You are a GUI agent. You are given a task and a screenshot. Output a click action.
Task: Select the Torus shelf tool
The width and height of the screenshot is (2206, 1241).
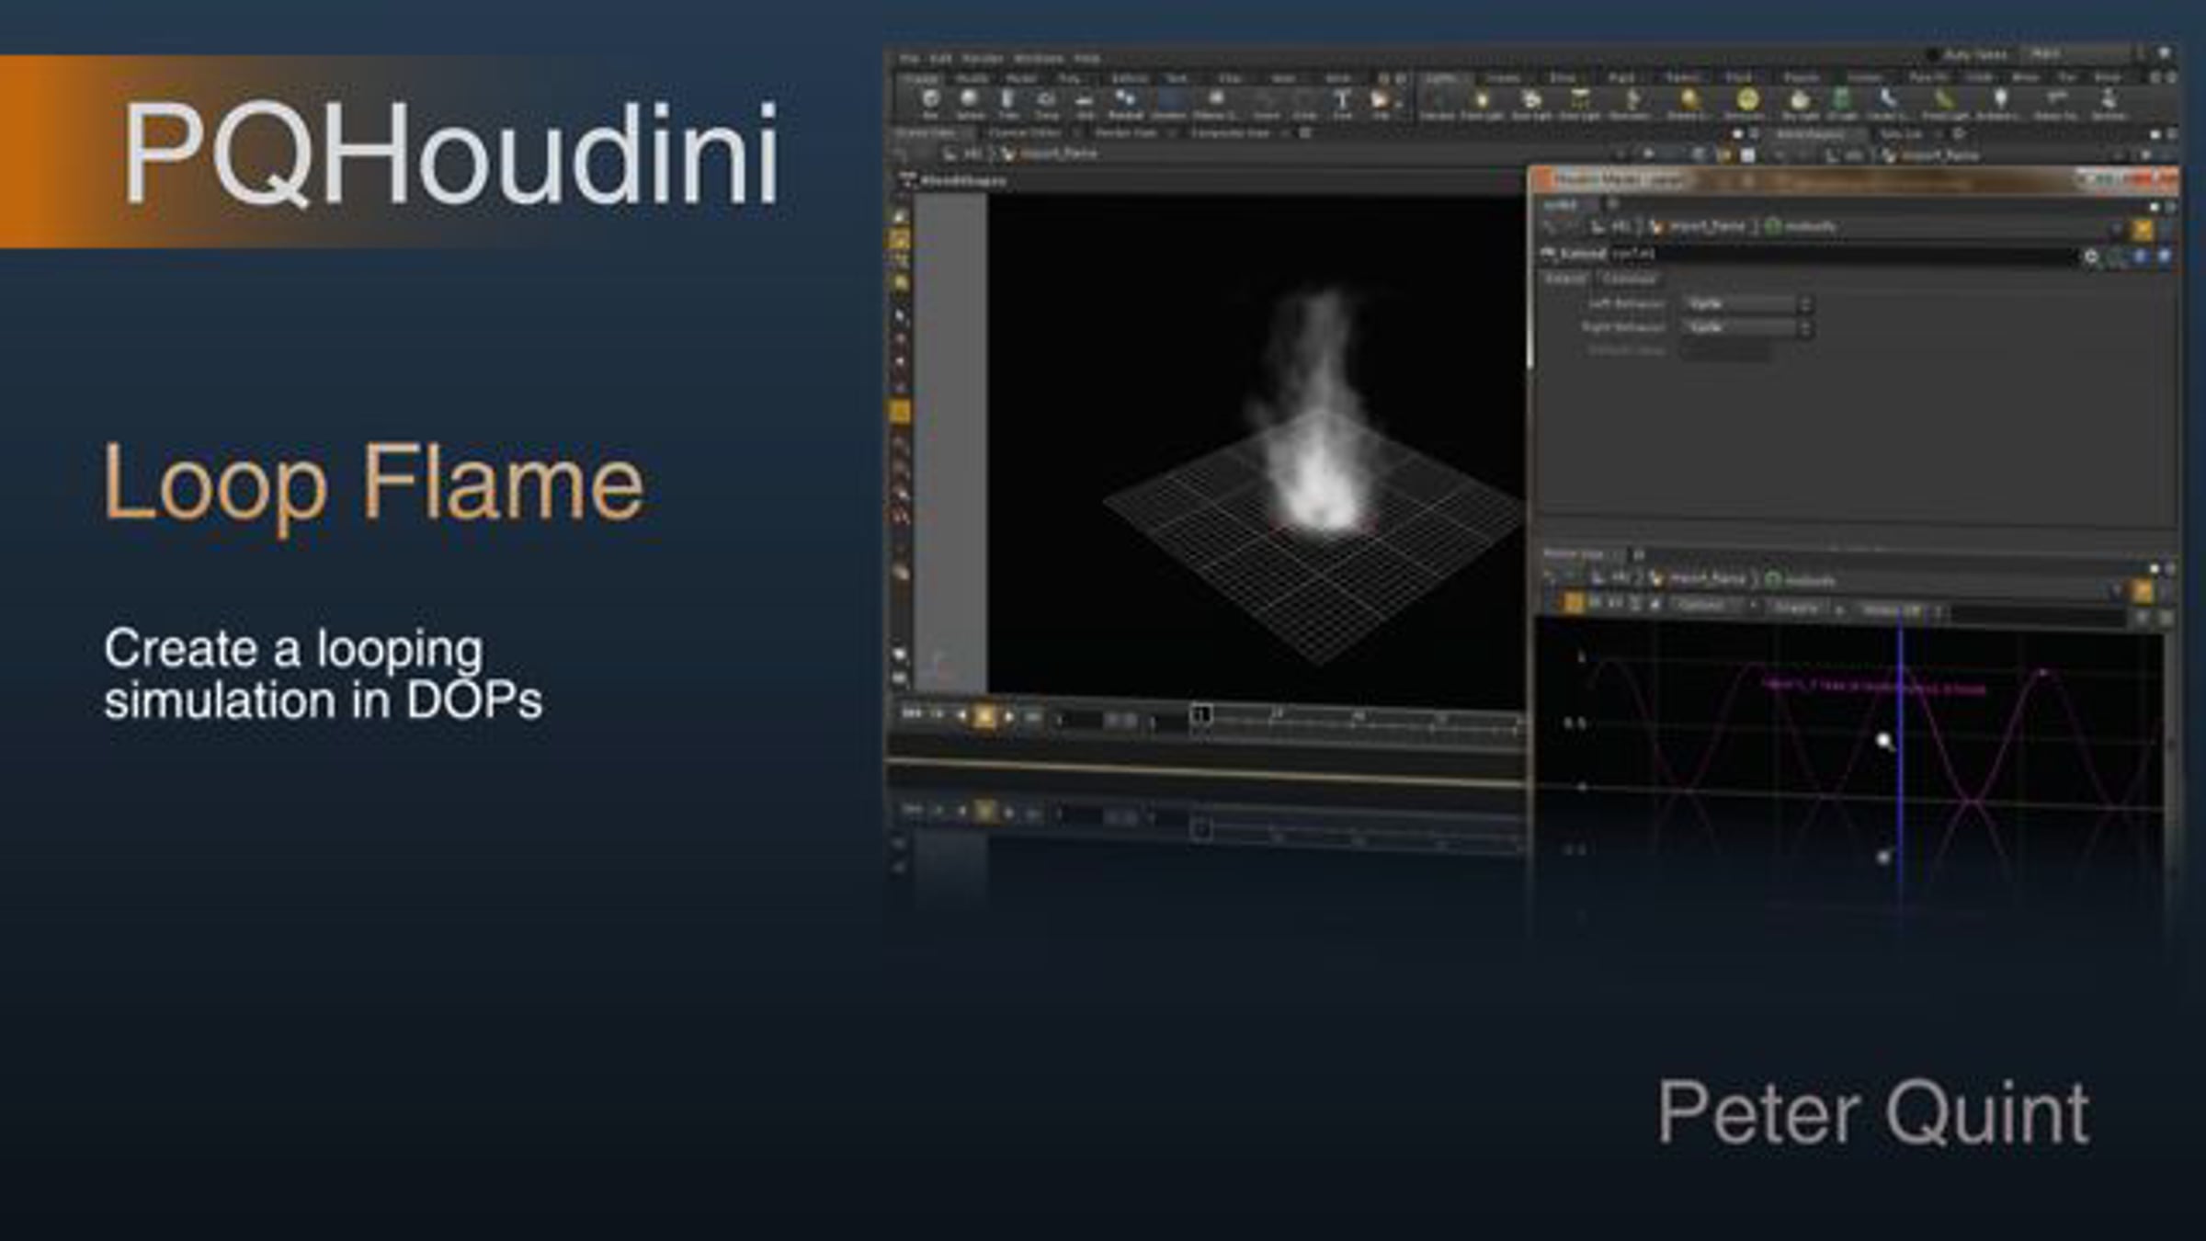(x=1047, y=103)
